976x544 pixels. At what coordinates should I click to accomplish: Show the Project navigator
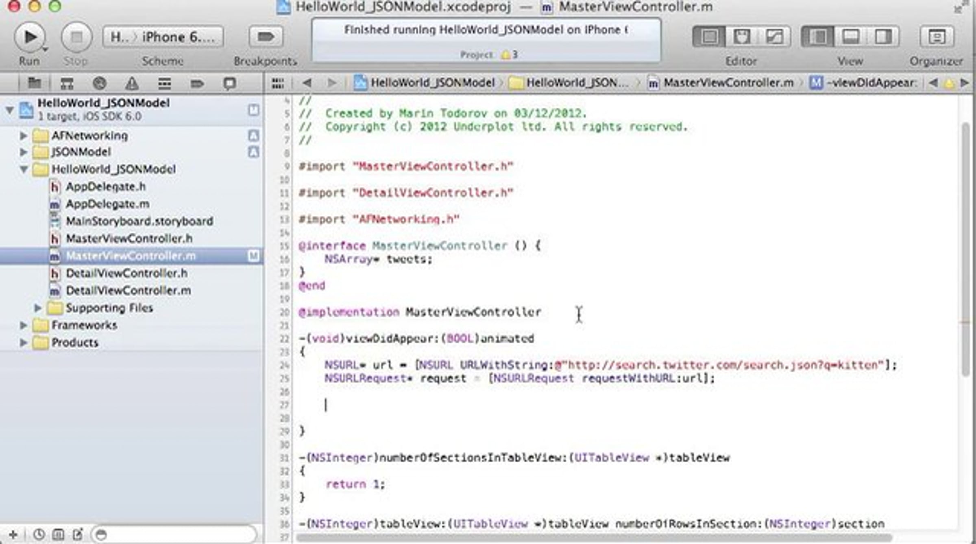pos(35,83)
